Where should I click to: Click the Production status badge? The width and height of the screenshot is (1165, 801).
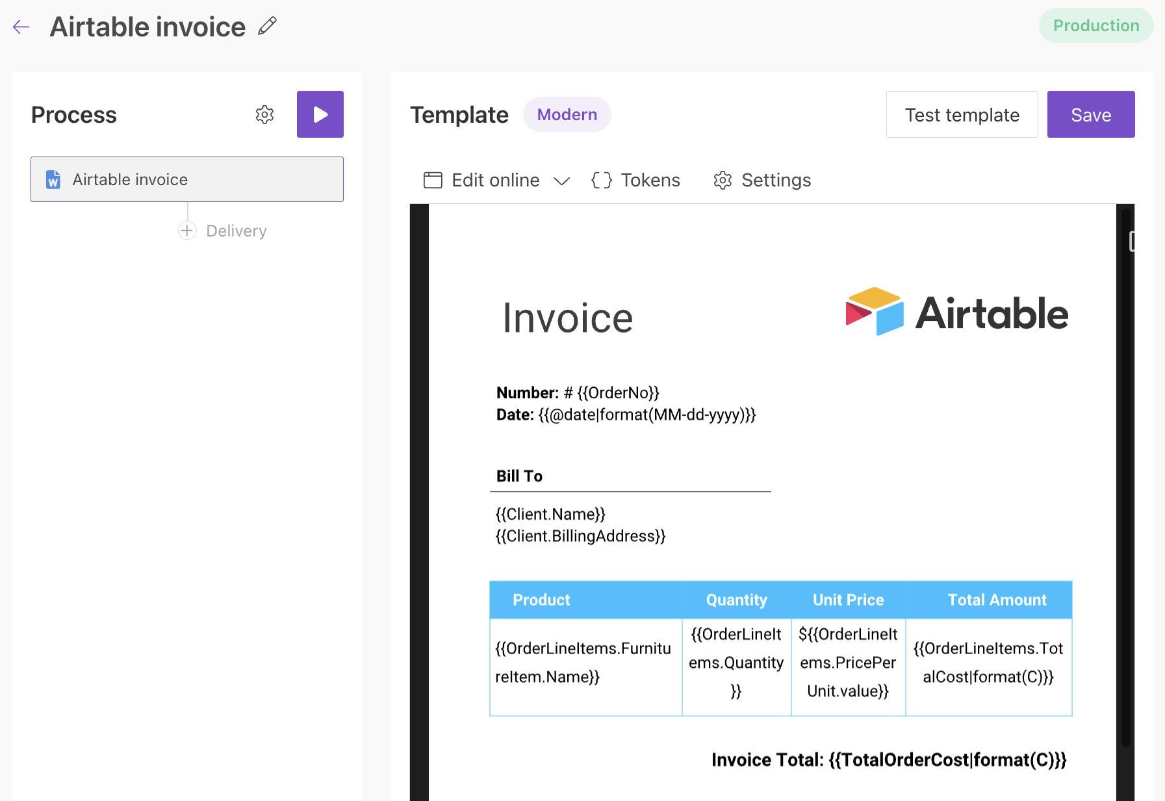[x=1095, y=25]
